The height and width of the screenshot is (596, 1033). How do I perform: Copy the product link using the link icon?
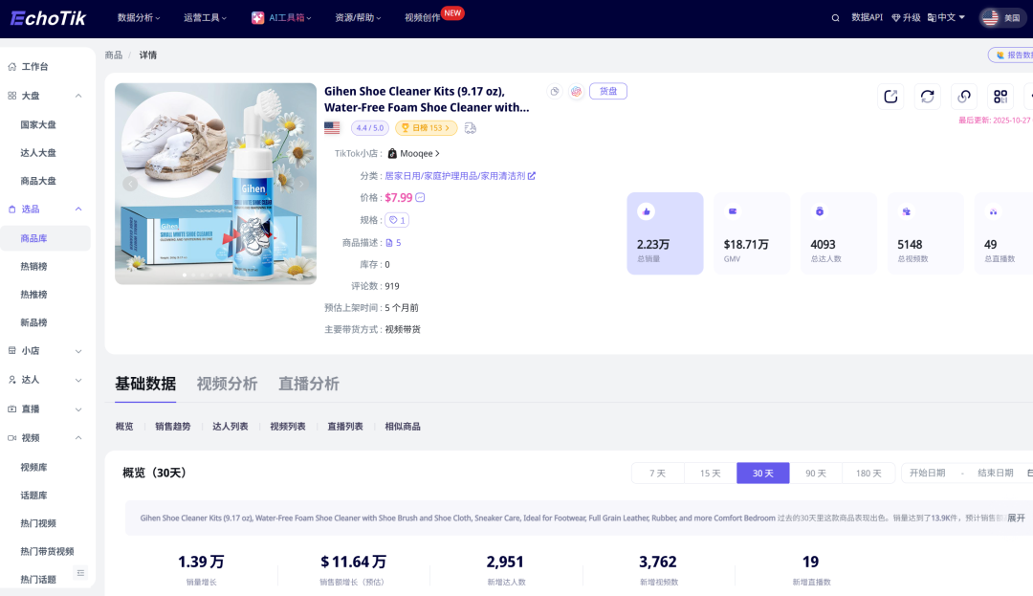[964, 96]
